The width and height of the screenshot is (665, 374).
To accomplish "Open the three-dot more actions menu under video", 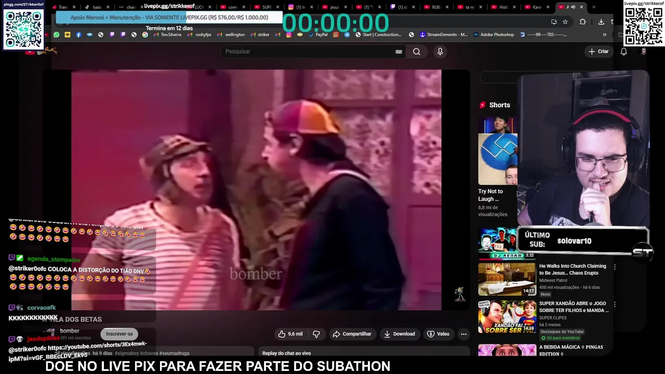I will [464, 334].
